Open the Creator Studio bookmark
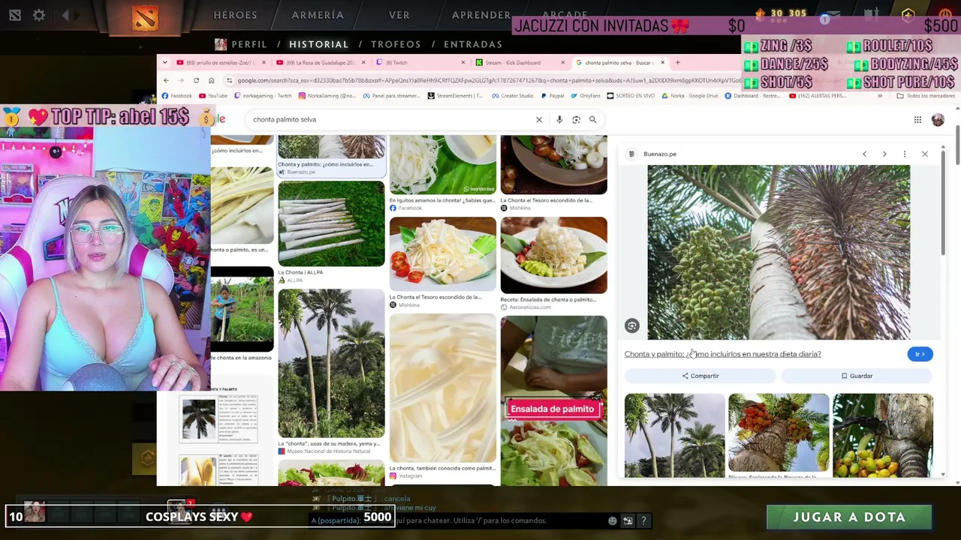 [513, 96]
